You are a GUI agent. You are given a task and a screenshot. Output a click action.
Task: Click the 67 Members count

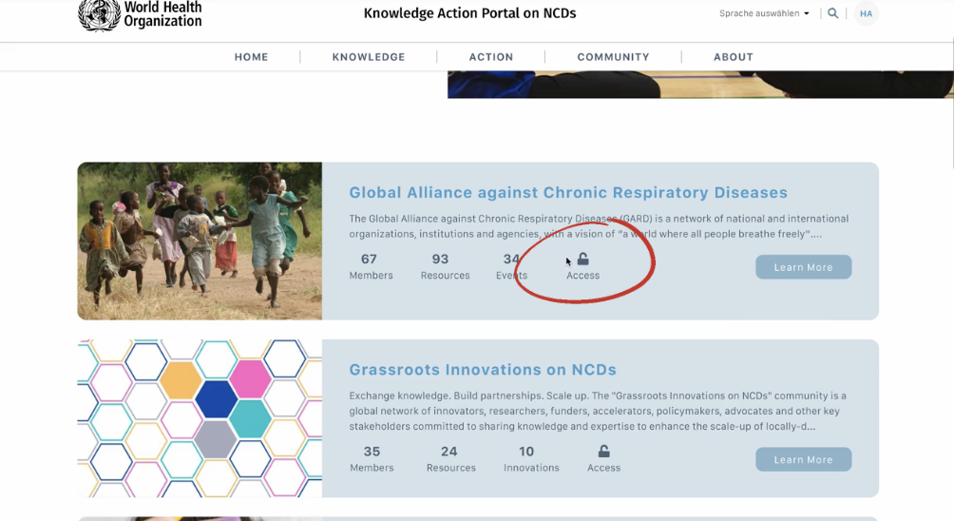coord(370,266)
